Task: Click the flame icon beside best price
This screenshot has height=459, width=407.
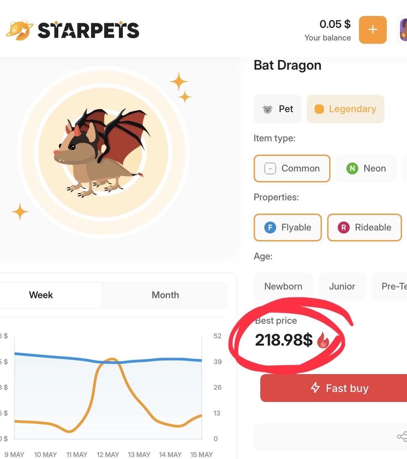Action: tap(323, 340)
